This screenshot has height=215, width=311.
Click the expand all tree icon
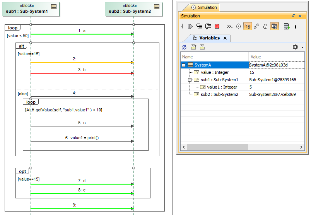tap(193, 47)
